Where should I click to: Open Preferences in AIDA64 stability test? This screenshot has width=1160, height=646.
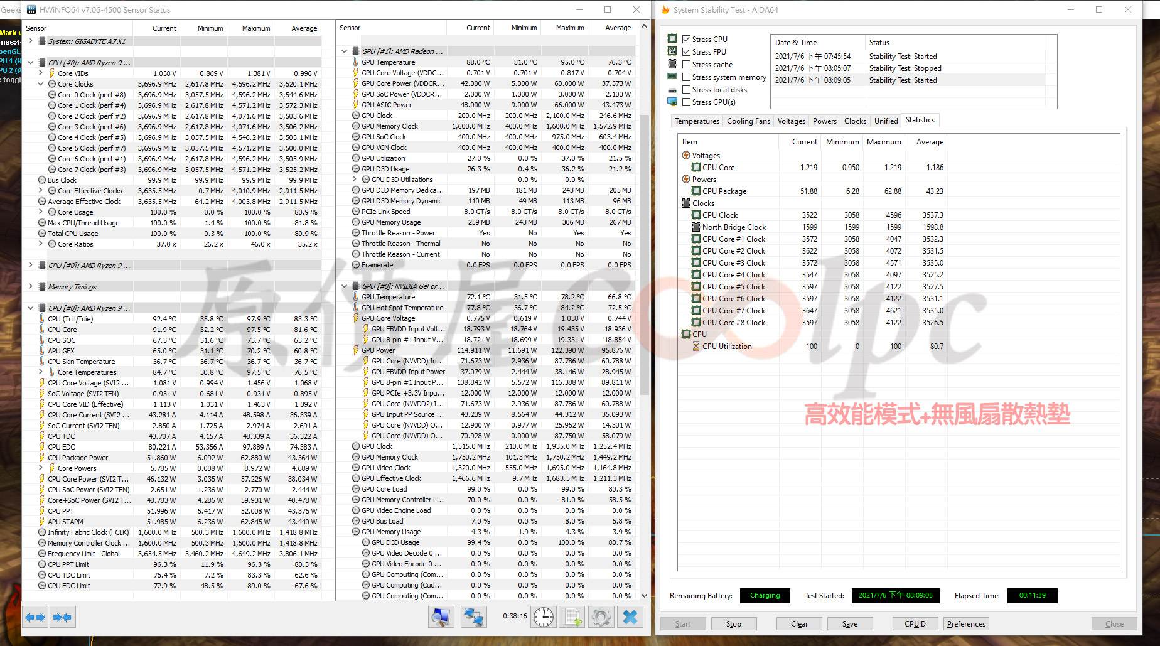966,624
